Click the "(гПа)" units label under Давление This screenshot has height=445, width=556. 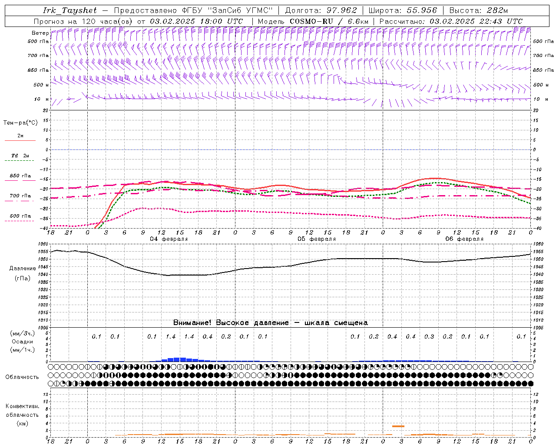[x=22, y=279]
